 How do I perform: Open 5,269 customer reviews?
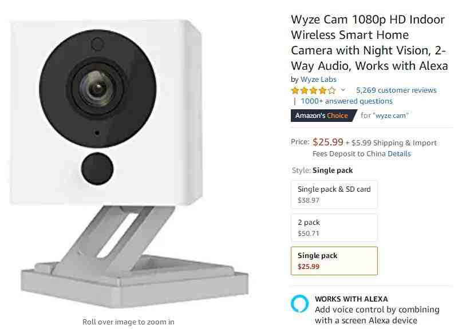[x=396, y=90]
